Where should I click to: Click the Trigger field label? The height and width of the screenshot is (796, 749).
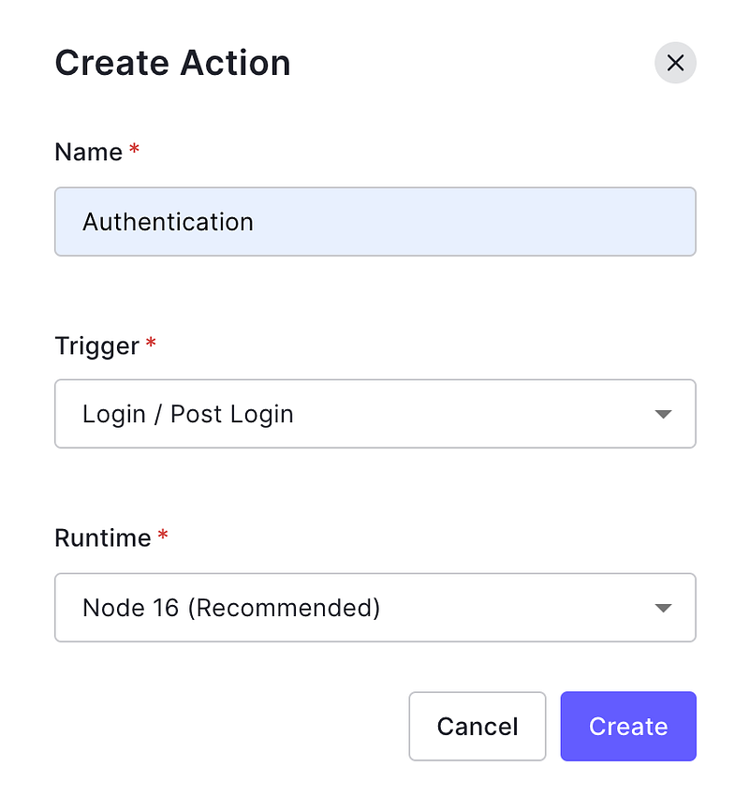96,346
